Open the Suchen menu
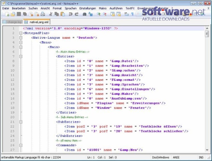 coord(33,8)
